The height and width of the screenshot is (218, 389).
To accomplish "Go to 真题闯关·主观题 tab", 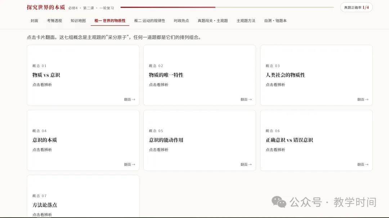I will click(213, 21).
